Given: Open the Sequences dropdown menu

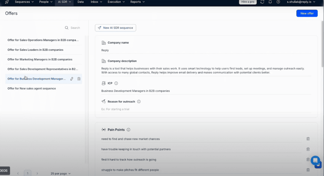Looking at the screenshot, I should (x=24, y=2).
